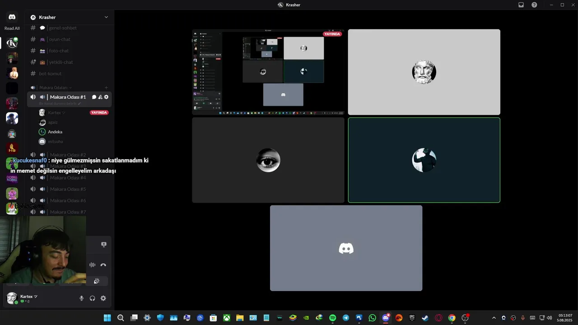Mute microphone in the user panel
Viewport: 578px width, 325px height.
(x=82, y=298)
